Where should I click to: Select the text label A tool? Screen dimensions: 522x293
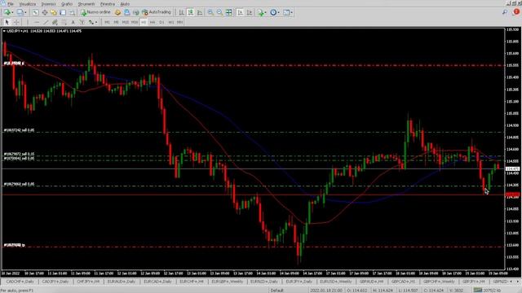(73, 22)
